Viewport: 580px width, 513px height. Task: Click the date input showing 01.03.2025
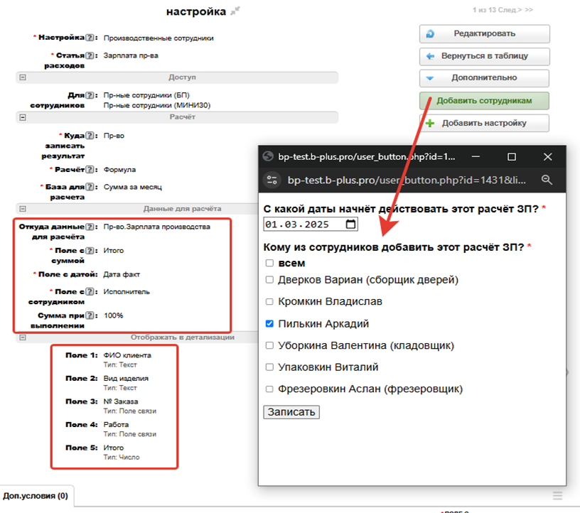pos(304,225)
